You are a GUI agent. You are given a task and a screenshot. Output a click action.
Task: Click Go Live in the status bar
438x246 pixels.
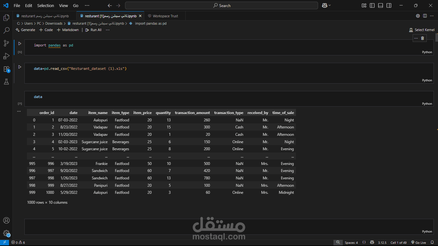(418, 242)
